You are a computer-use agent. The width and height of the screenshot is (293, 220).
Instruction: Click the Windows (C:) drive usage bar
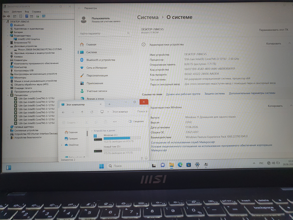click(x=122, y=138)
